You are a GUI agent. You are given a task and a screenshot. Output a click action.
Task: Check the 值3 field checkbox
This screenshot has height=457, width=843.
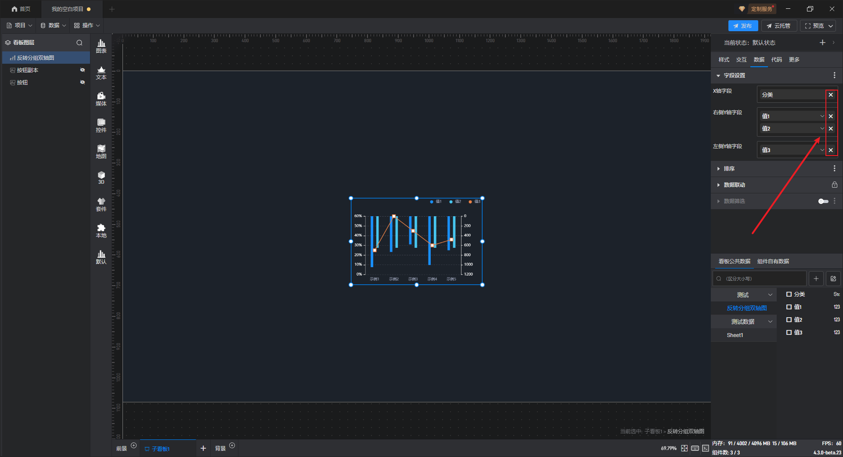[x=789, y=333]
